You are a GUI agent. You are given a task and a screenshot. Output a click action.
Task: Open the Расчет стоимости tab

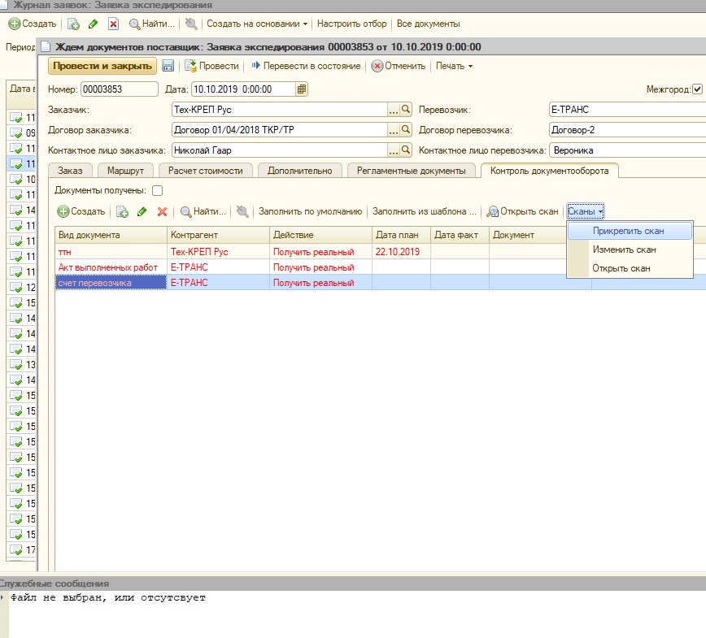[206, 171]
